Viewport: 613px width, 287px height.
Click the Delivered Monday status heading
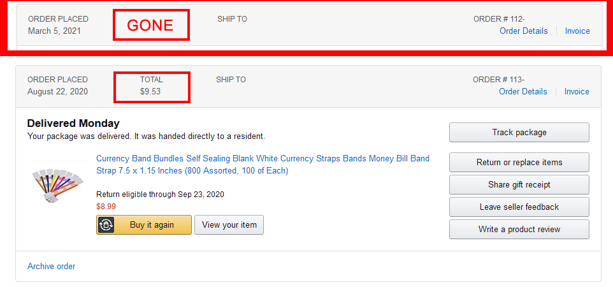tap(73, 123)
